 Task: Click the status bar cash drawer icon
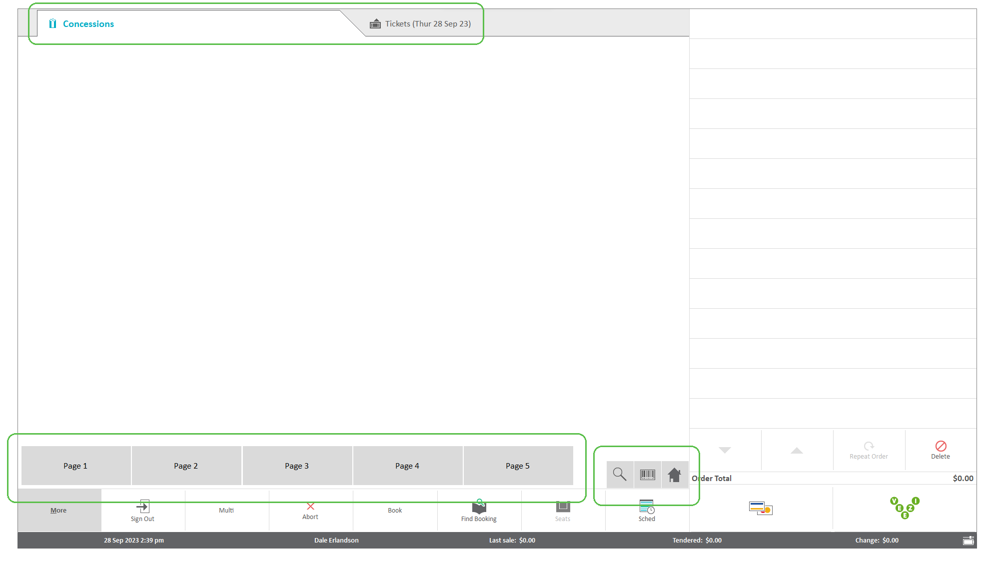[x=969, y=540]
